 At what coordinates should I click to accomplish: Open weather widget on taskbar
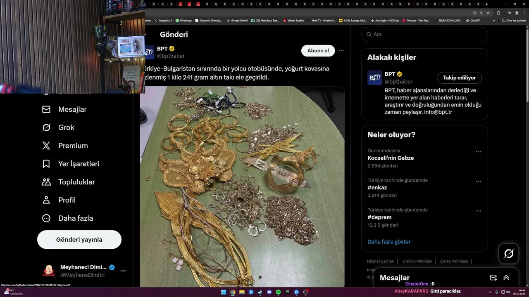(x=13, y=292)
